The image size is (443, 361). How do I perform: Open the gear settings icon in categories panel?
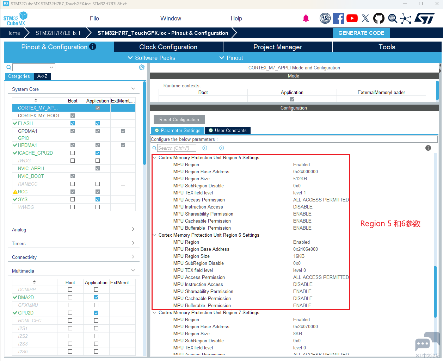[142, 67]
